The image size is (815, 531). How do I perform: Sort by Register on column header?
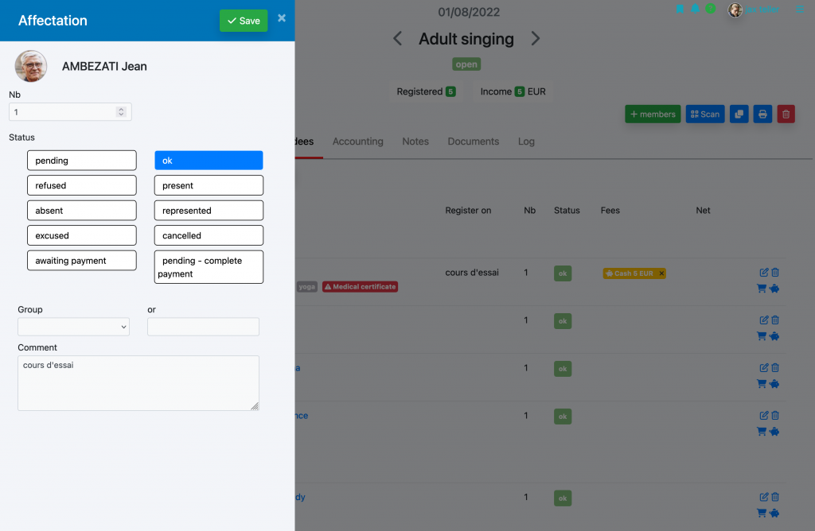pyautogui.click(x=468, y=210)
